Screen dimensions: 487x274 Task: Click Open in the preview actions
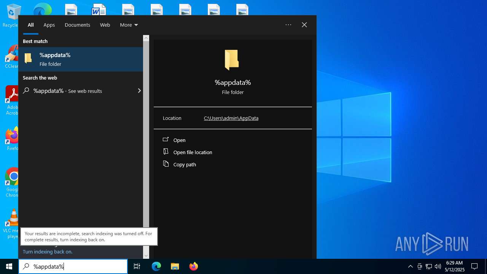pyautogui.click(x=179, y=140)
